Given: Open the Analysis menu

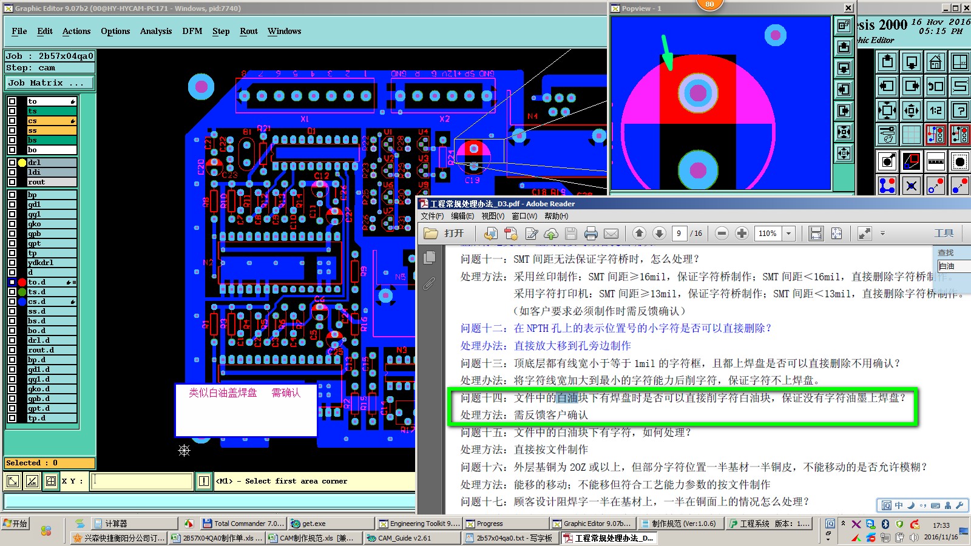Looking at the screenshot, I should (156, 31).
